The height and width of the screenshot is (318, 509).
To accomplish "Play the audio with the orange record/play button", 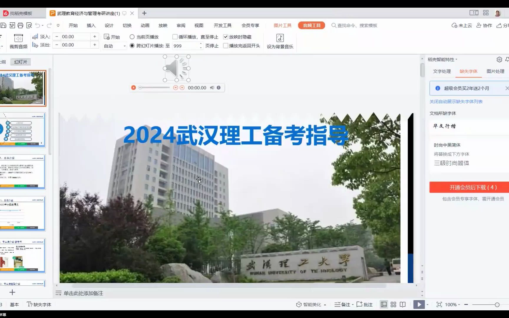I will (x=133, y=88).
